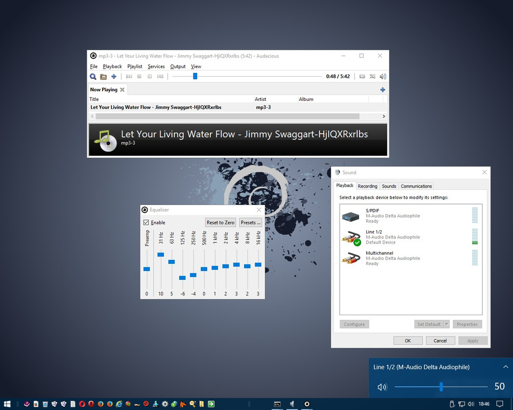
Task: Click the system tray volume icon
Action: coord(471,404)
